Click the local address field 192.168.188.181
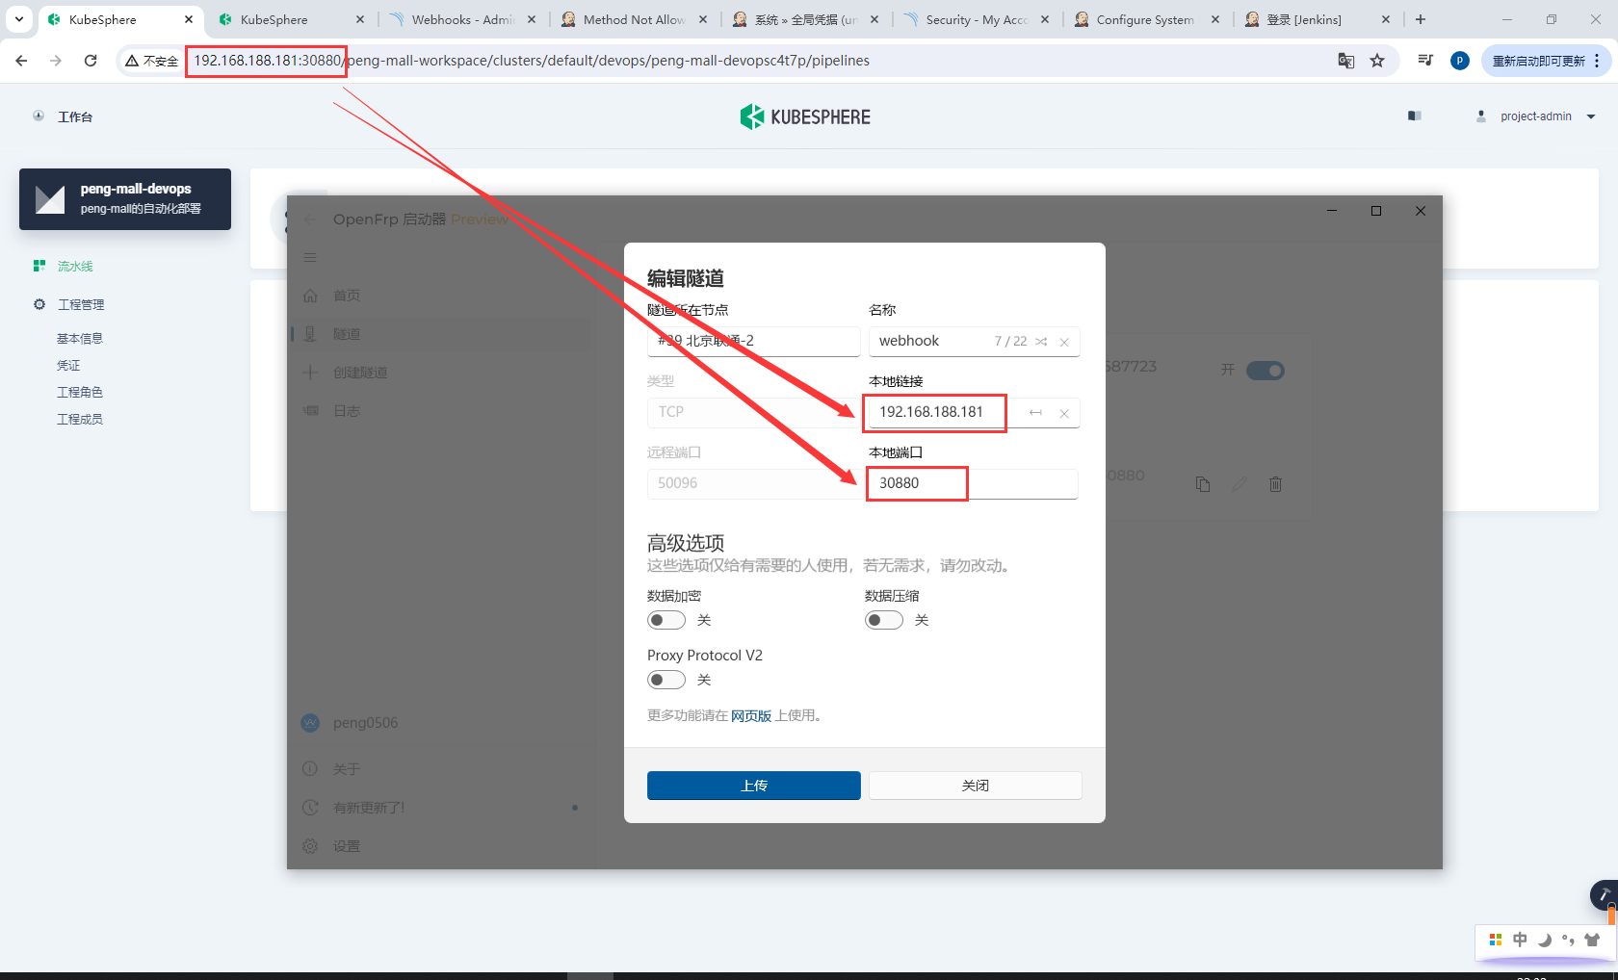The height and width of the screenshot is (980, 1618). point(974,413)
